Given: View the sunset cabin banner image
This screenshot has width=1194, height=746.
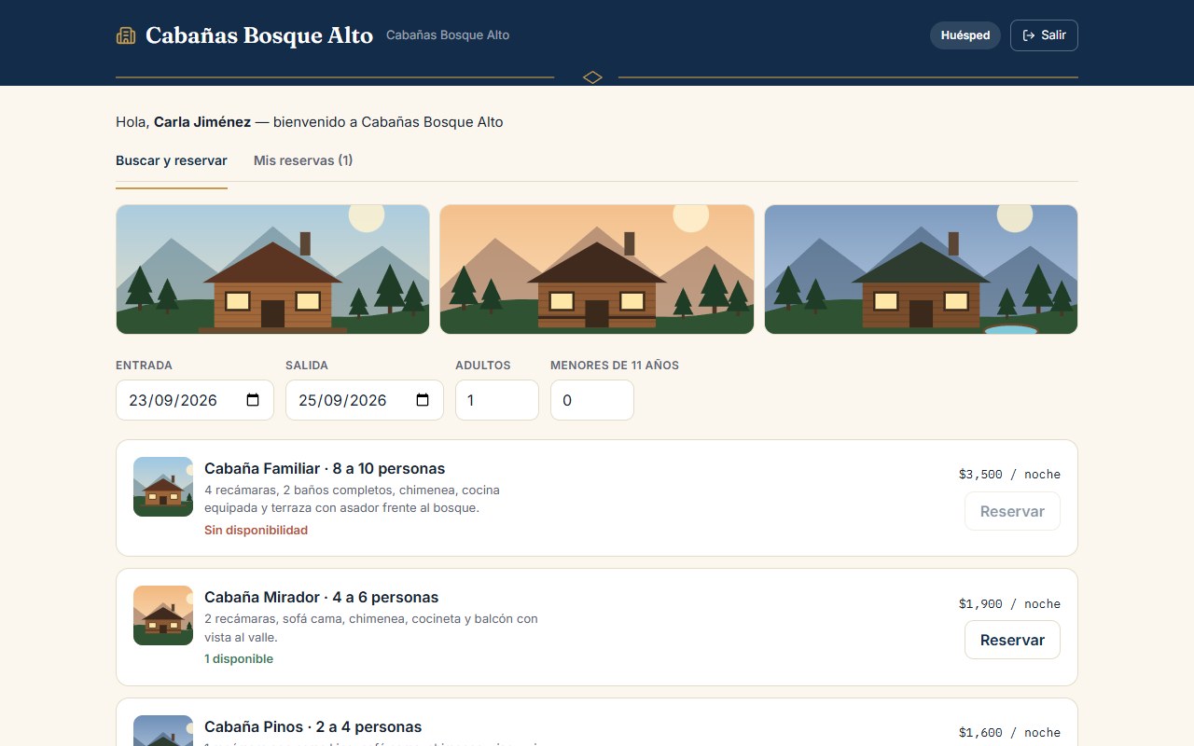Looking at the screenshot, I should click(597, 269).
